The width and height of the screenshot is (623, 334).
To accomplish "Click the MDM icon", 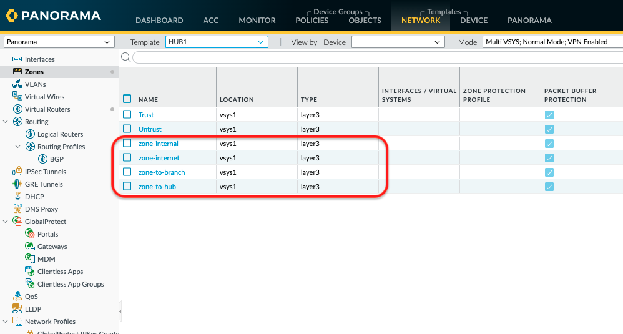I will pyautogui.click(x=30, y=258).
